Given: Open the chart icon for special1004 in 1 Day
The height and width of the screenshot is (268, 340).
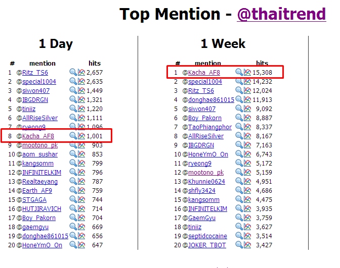Looking at the screenshot, I should tap(81, 81).
